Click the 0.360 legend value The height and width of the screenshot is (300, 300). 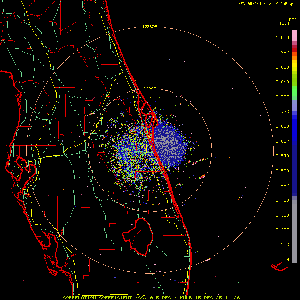pos(282,215)
